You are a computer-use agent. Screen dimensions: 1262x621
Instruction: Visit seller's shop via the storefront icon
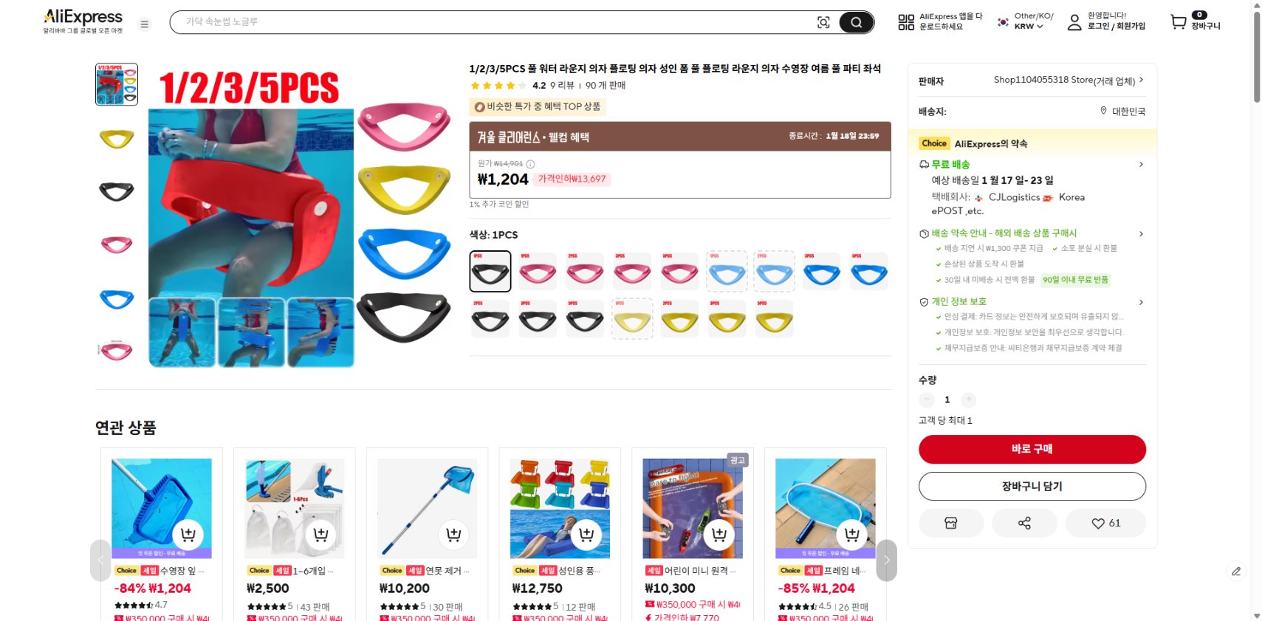(x=951, y=523)
